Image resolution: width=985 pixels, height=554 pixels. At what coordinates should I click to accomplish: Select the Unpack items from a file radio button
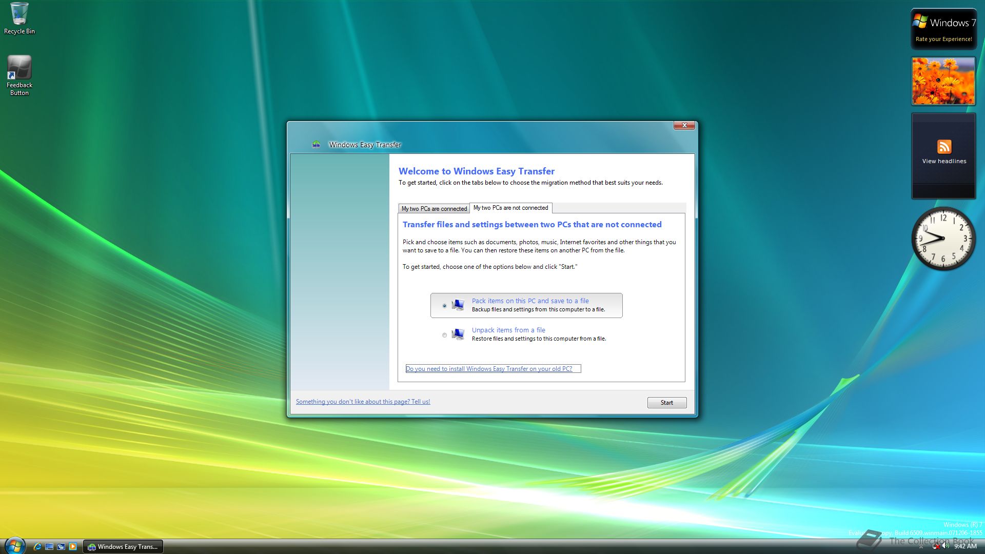pyautogui.click(x=444, y=335)
